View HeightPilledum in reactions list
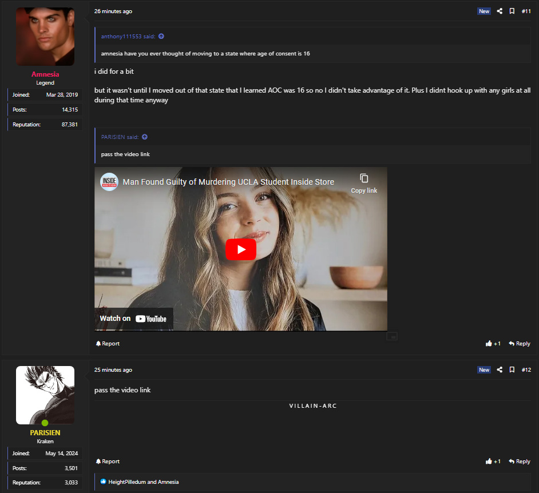This screenshot has height=493, width=539. click(126, 482)
